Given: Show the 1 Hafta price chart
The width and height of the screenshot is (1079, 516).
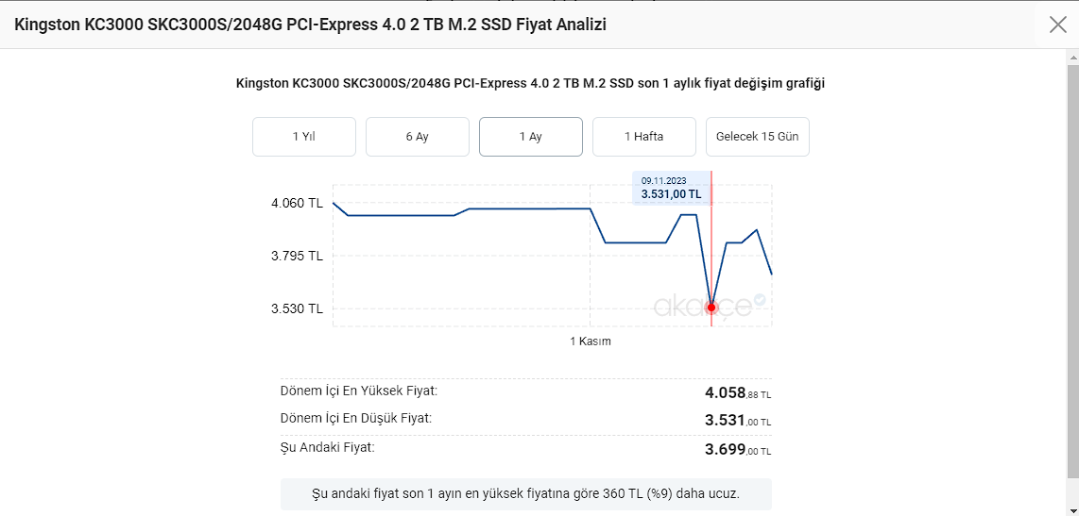Looking at the screenshot, I should click(643, 137).
